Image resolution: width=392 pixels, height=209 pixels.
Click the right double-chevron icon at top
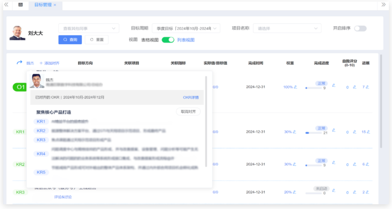pos(383,5)
